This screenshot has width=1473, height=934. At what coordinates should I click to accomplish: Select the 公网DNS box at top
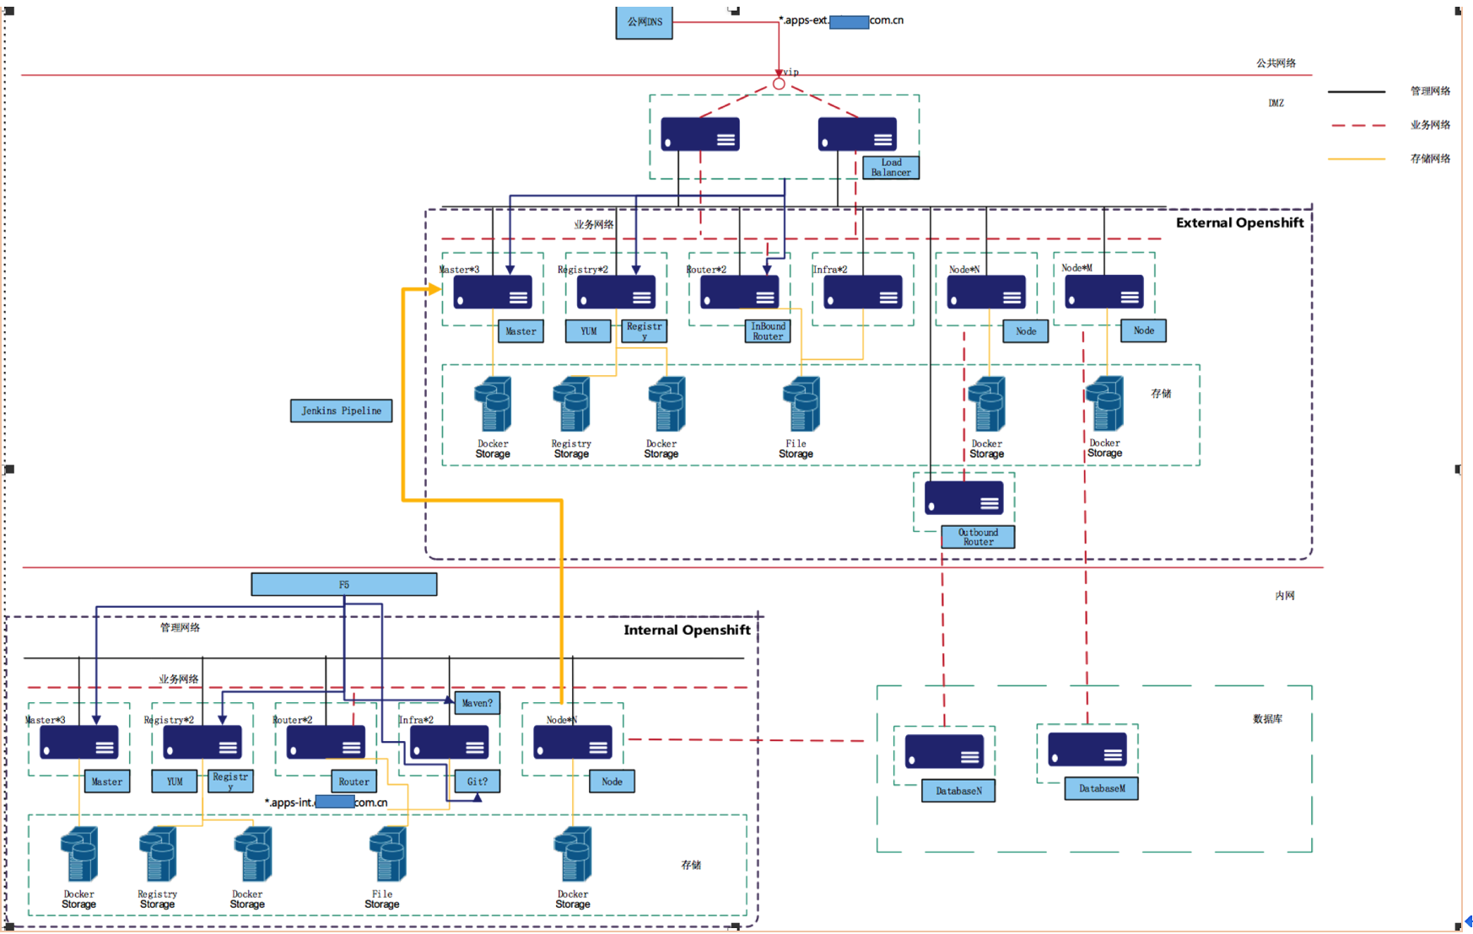click(x=644, y=22)
